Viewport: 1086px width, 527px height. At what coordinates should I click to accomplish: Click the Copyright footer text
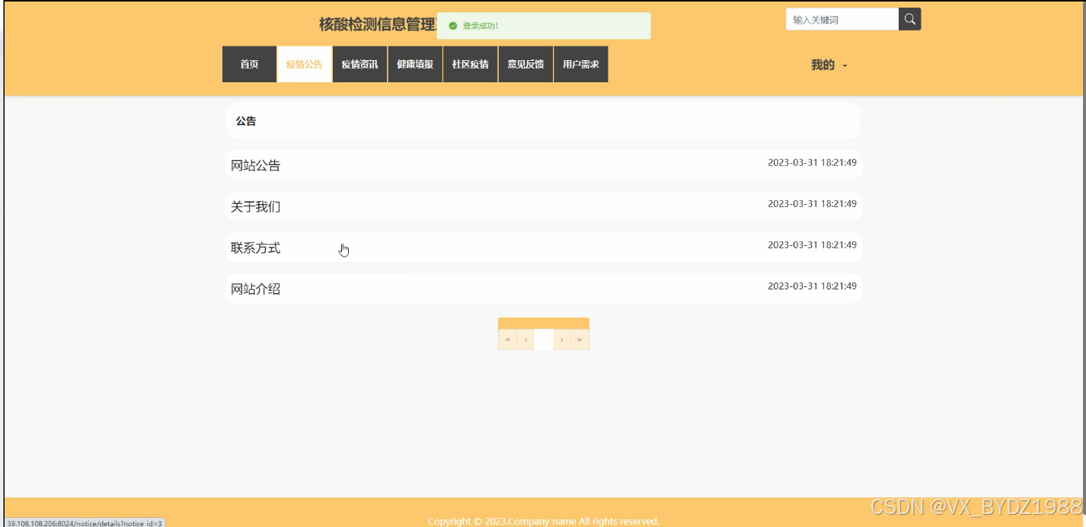544,521
